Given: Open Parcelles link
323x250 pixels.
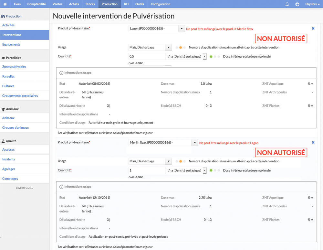Looking at the screenshot, I should click(x=8, y=76).
